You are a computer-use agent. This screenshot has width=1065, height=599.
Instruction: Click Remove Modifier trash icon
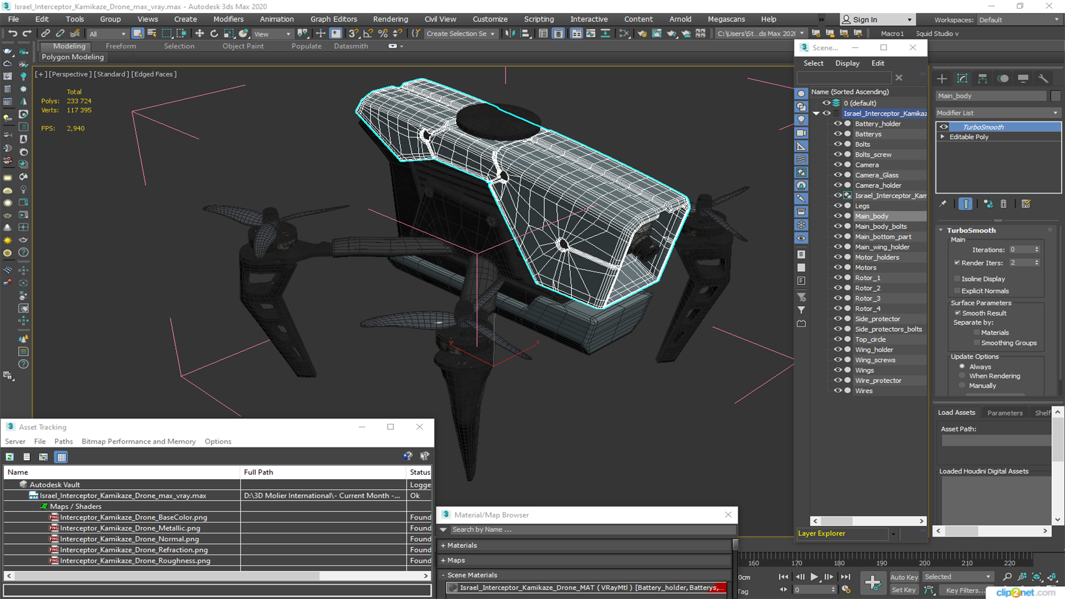pyautogui.click(x=1003, y=204)
